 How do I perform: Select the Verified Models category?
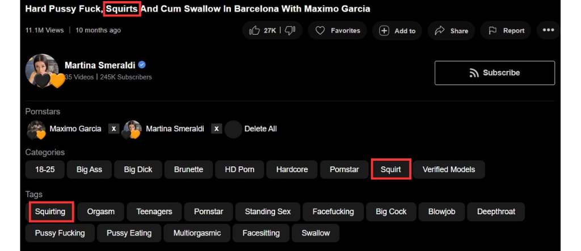tap(448, 170)
